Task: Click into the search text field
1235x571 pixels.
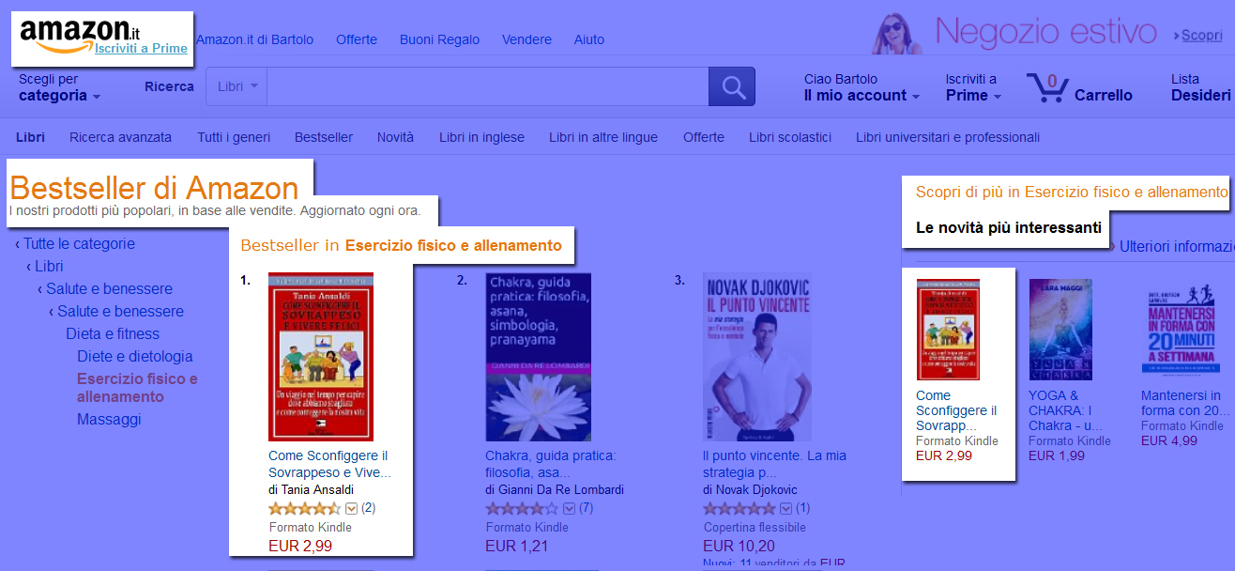Action: (x=487, y=86)
